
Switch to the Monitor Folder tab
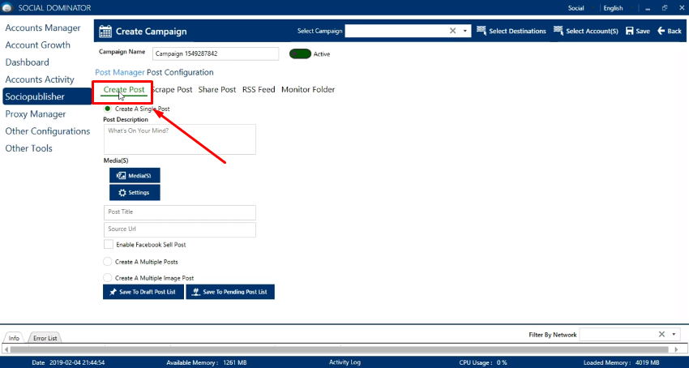[x=308, y=90]
